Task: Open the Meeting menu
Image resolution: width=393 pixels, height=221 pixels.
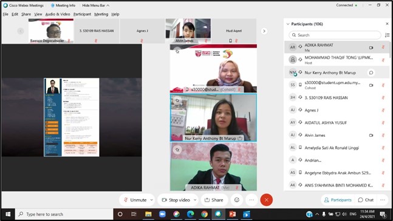Action: [x=101, y=15]
